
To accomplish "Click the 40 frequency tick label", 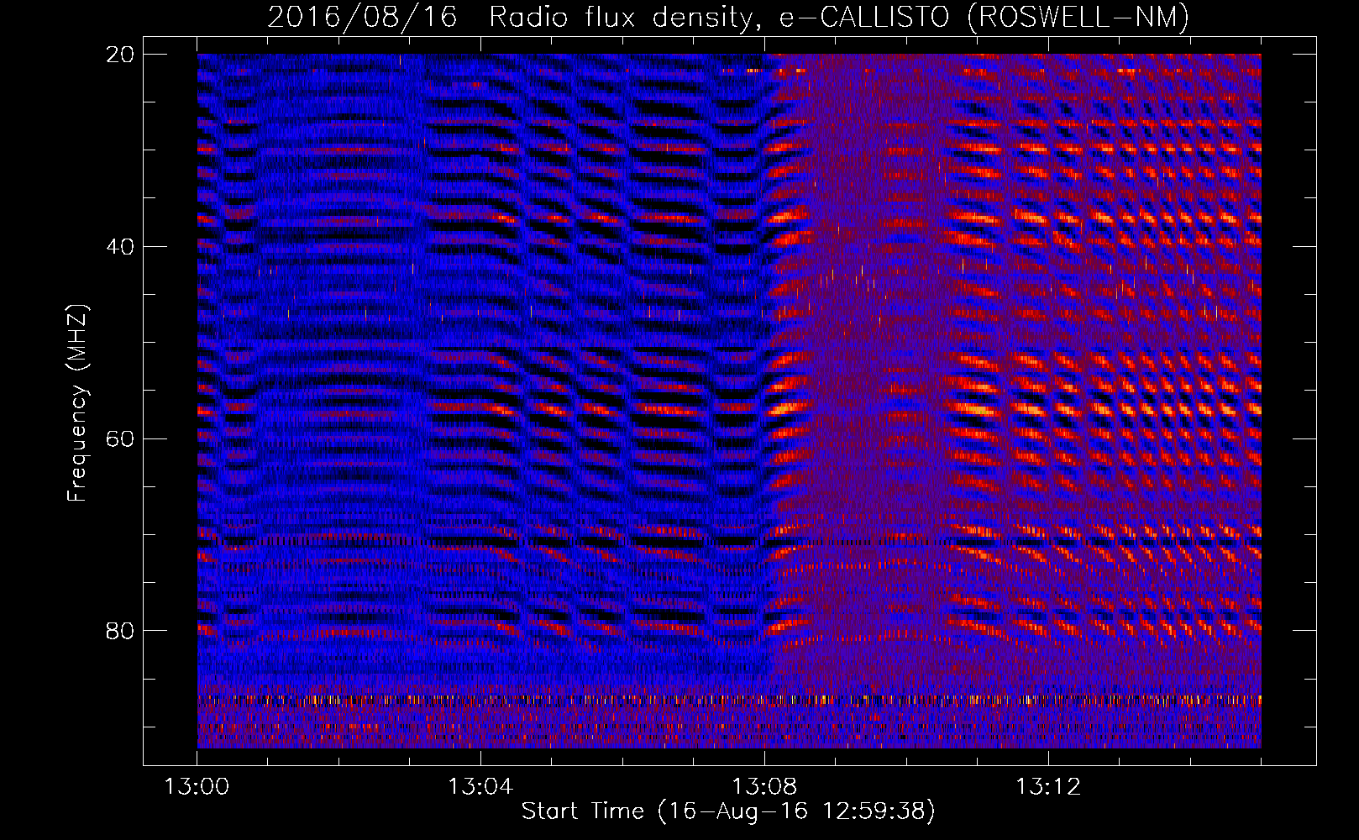I will [x=121, y=247].
